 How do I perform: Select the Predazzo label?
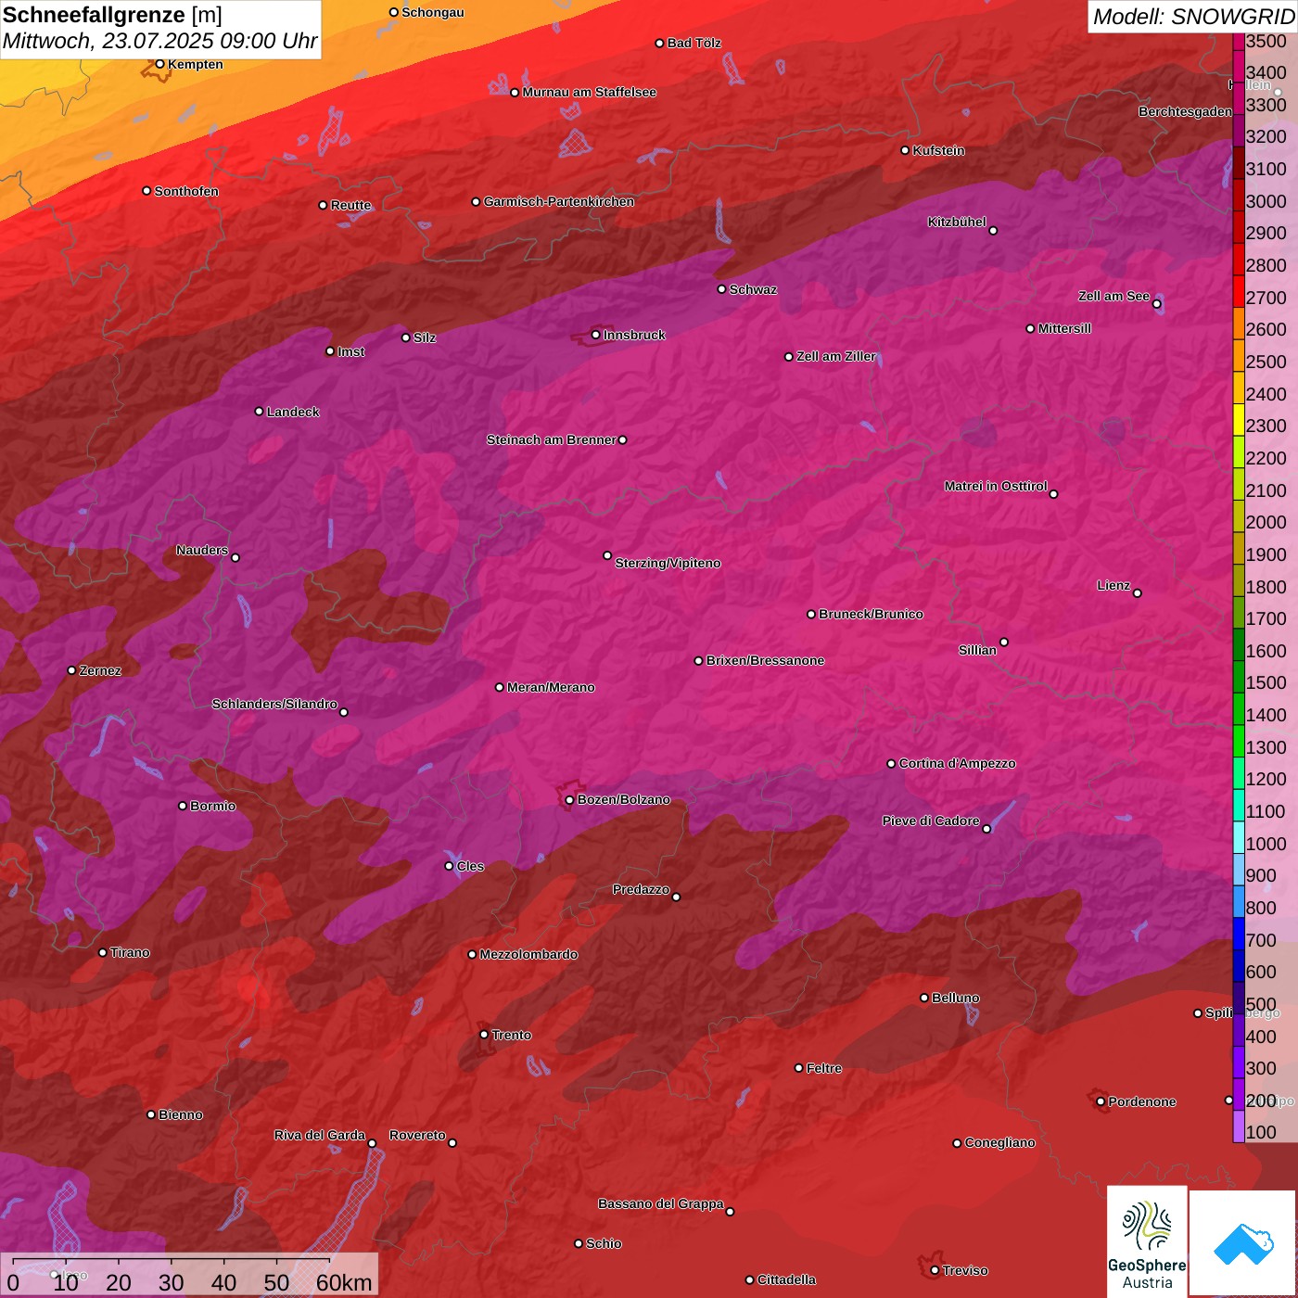(641, 889)
